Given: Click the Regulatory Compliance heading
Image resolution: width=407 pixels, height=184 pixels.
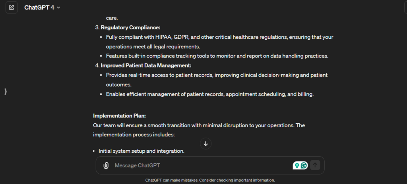Looking at the screenshot, I should coord(130,27).
